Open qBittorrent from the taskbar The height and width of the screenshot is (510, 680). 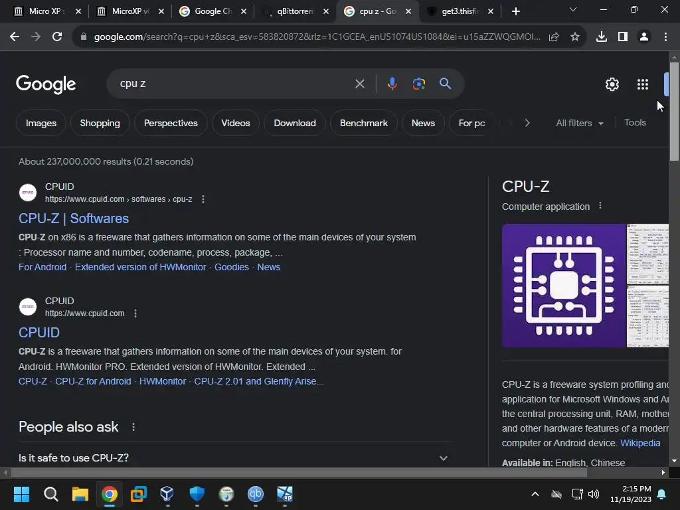[256, 494]
